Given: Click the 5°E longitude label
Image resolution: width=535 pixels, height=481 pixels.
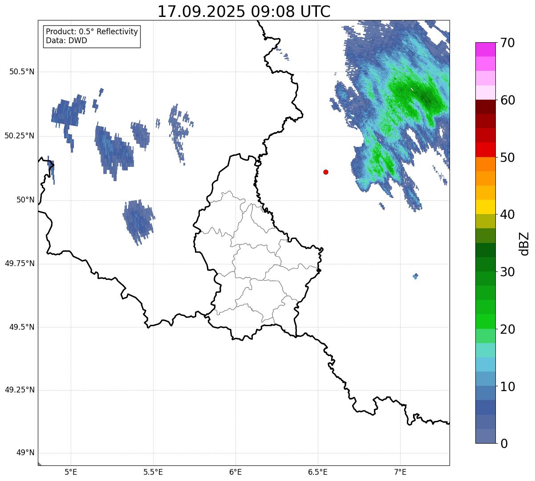Looking at the screenshot, I should tap(71, 472).
